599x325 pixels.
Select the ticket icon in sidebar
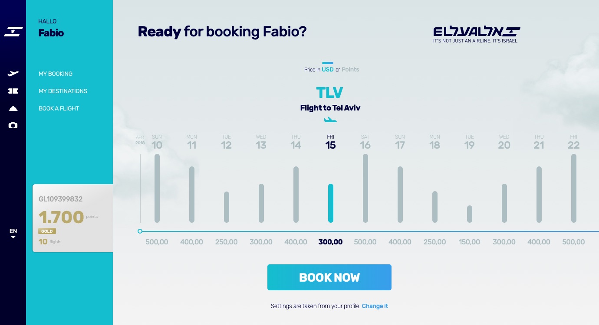pos(13,91)
